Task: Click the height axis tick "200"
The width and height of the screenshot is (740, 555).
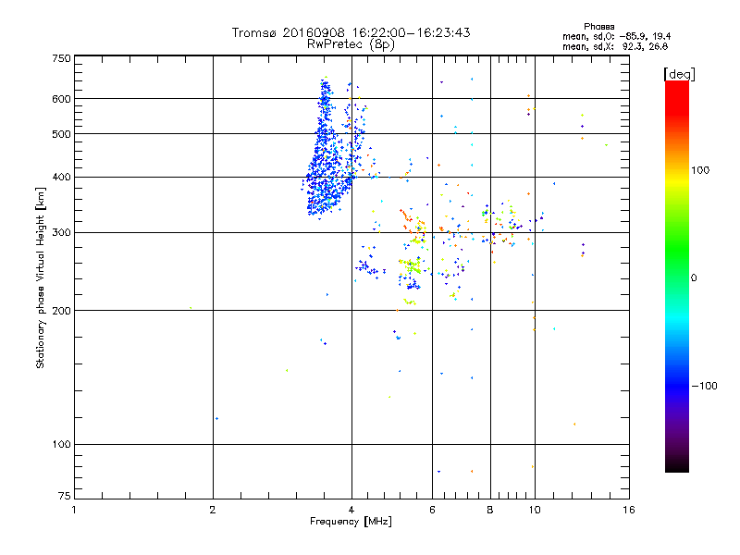Action: click(61, 311)
